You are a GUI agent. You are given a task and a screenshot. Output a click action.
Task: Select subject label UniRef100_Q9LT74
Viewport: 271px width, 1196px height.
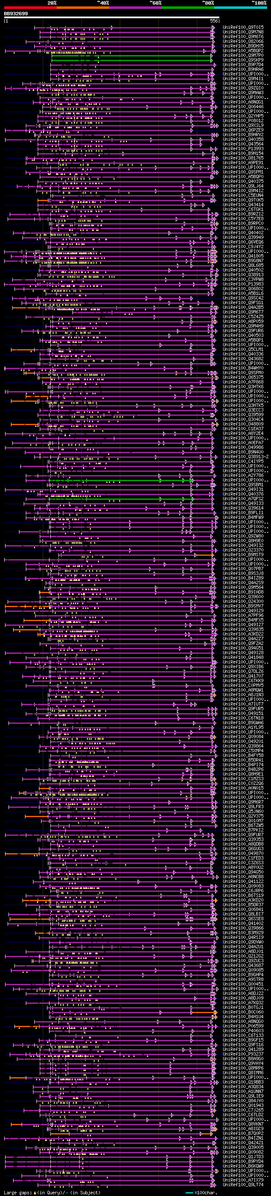click(243, 1185)
